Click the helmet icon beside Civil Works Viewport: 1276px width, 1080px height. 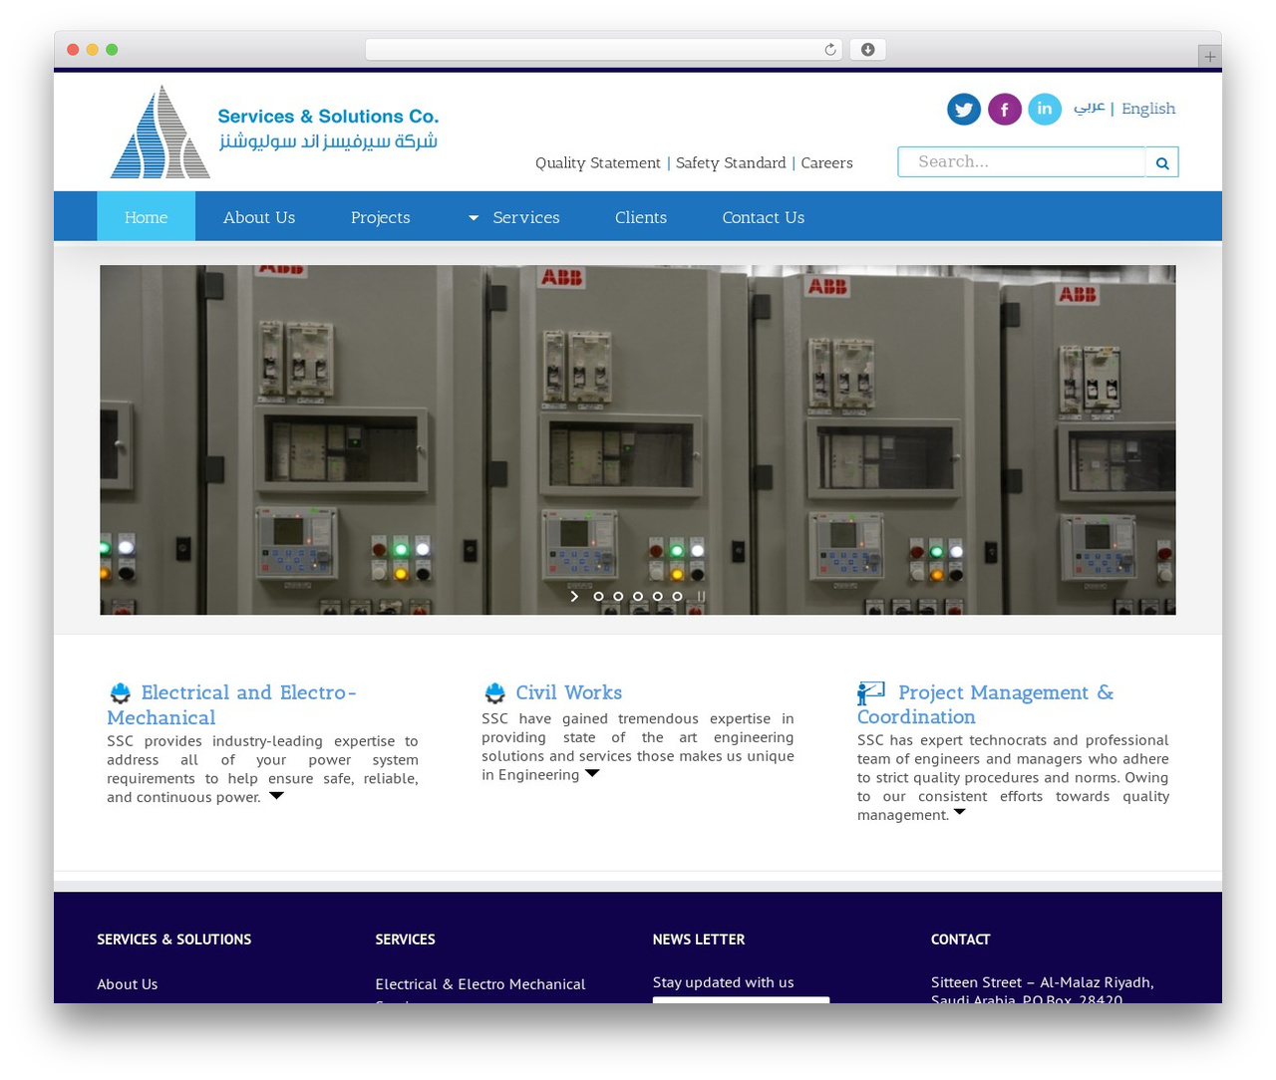(495, 692)
